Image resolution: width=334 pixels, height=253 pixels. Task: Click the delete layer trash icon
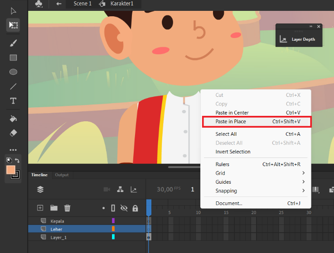click(x=68, y=208)
